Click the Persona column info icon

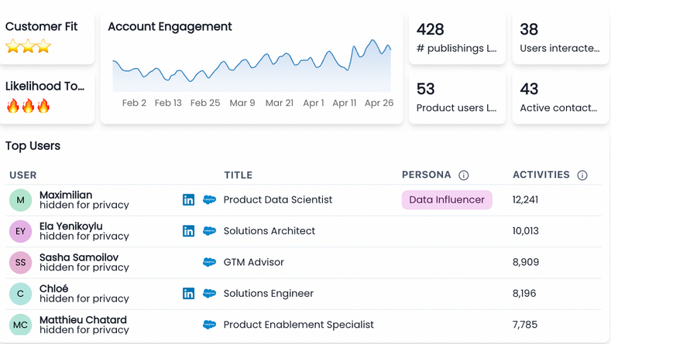tap(464, 175)
